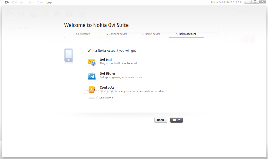The width and height of the screenshot is (268, 159).
Task: Follow the green 'Learn more' link
Action: (x=106, y=97)
